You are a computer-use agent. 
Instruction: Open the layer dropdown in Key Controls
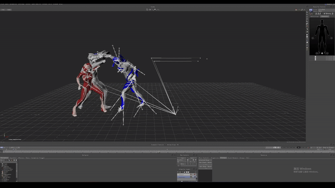point(181,160)
